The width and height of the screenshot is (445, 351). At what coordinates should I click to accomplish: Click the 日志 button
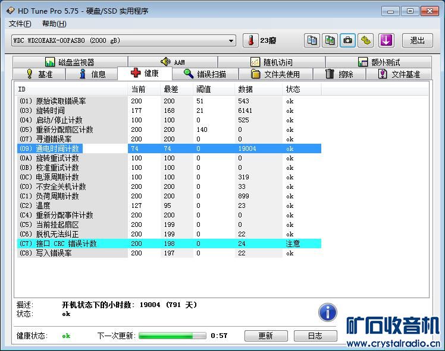coord(315,336)
